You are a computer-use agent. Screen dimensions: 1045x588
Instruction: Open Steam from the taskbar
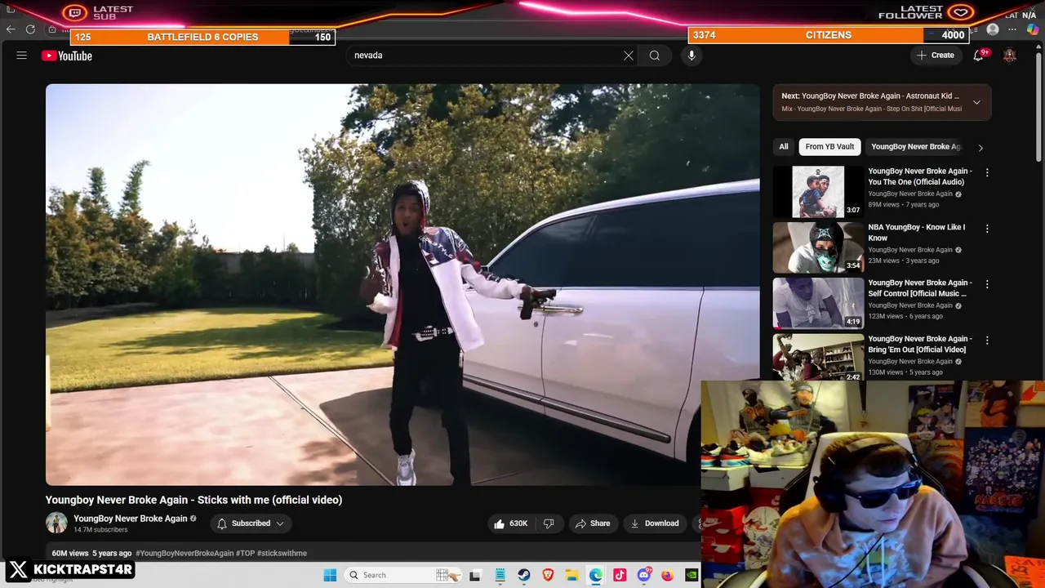(x=524, y=575)
